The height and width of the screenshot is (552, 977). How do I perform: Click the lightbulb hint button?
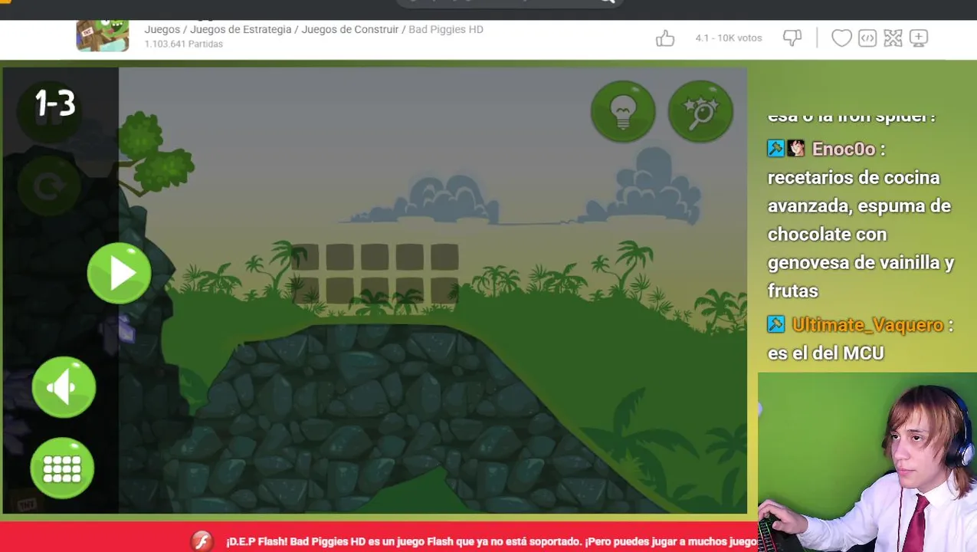click(x=623, y=112)
